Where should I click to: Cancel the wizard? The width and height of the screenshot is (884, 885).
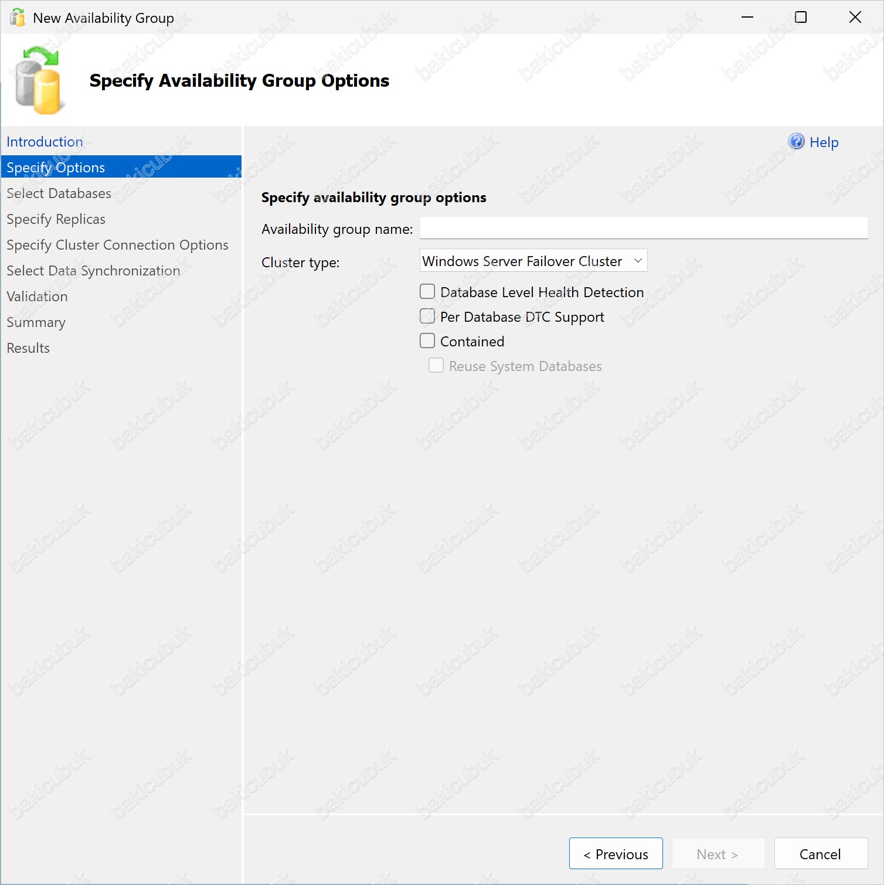click(x=821, y=853)
